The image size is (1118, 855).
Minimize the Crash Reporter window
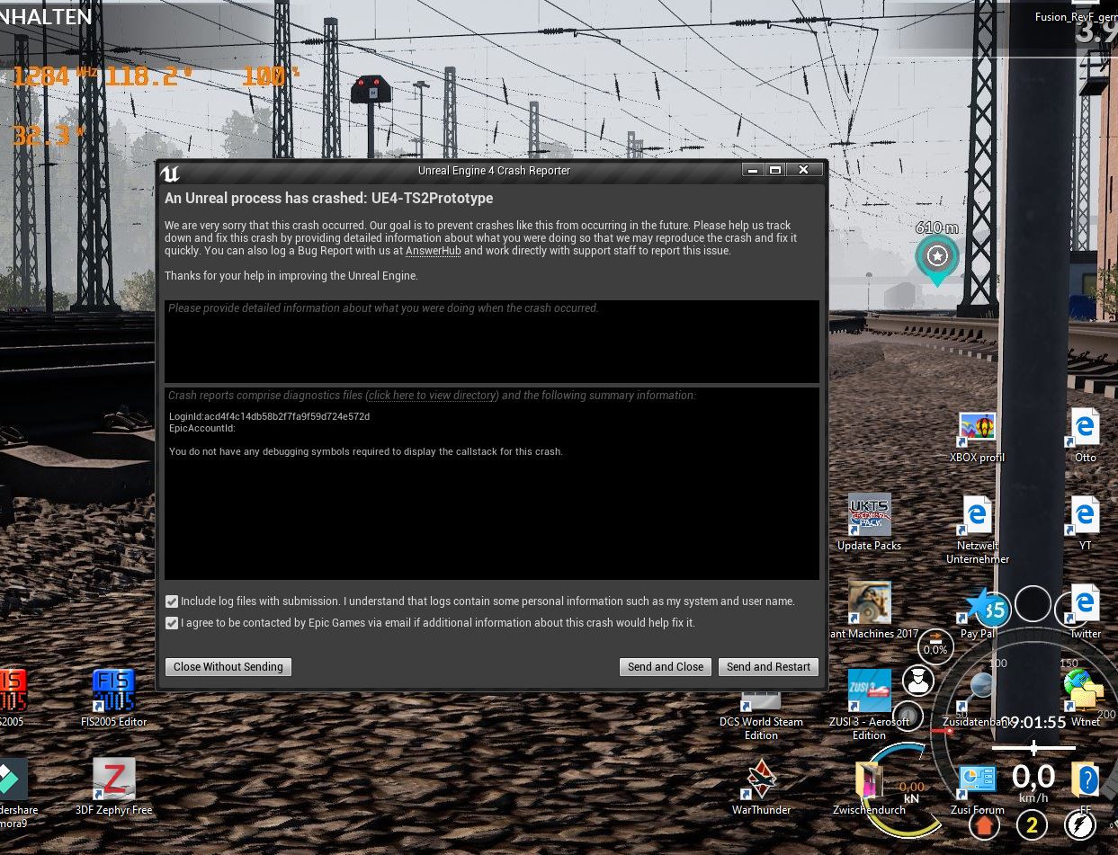coord(753,170)
